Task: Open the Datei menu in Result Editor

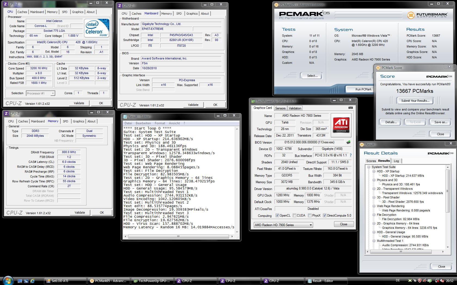Action: tap(128, 123)
